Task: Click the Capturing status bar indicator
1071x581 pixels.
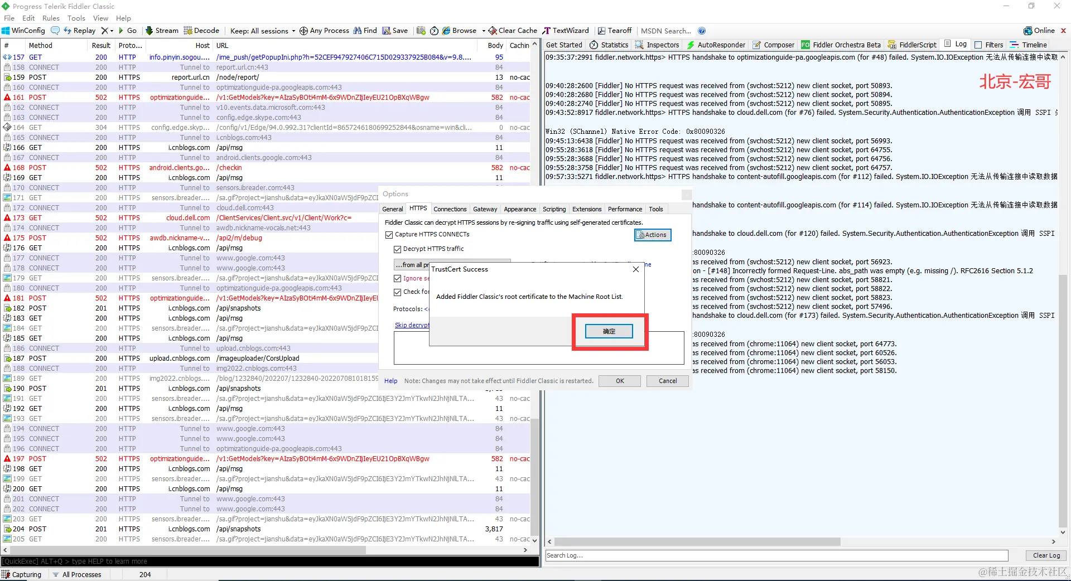Action: coord(22,574)
